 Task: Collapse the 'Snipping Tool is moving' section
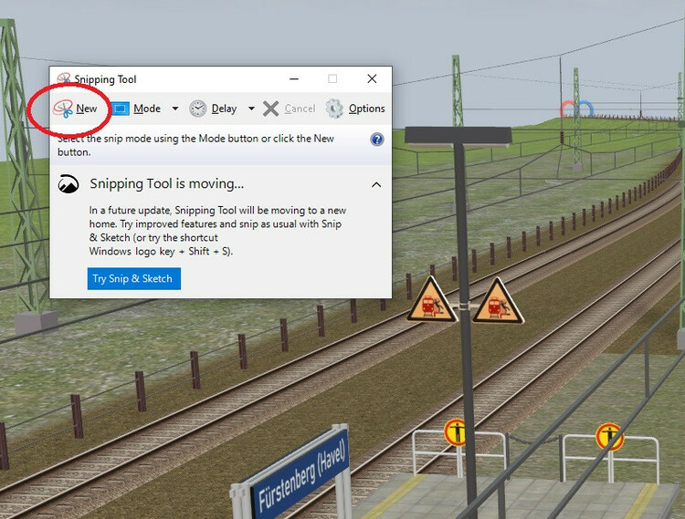(376, 185)
